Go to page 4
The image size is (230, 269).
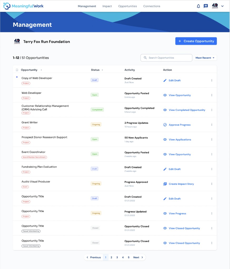click(123, 257)
